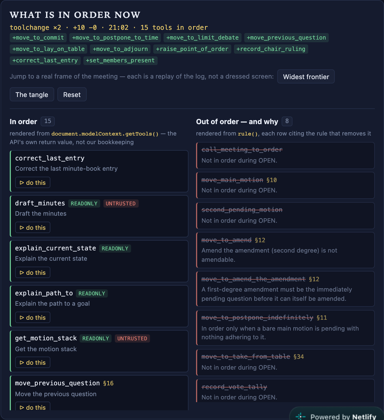Click the +set_members_present chip

pyautogui.click(x=120, y=60)
